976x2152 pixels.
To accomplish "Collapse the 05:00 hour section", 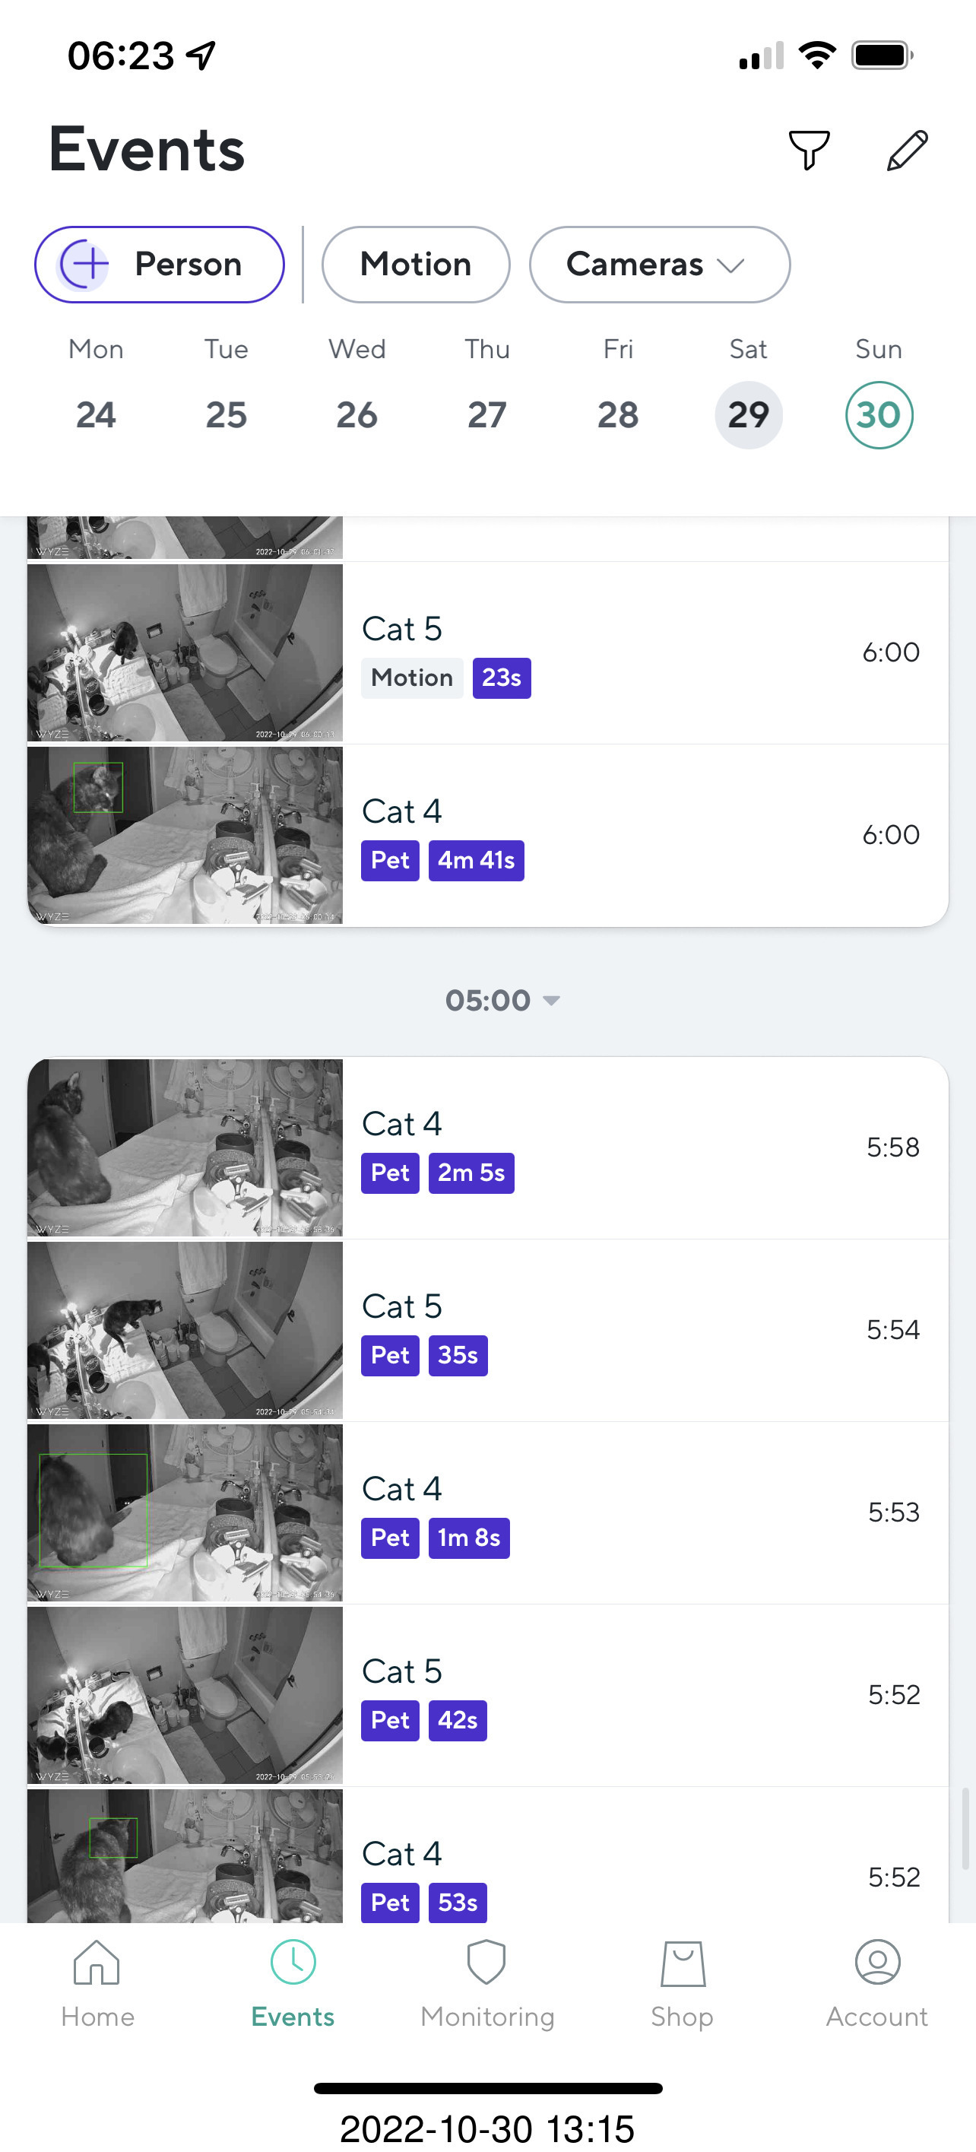I will pyautogui.click(x=502, y=1000).
